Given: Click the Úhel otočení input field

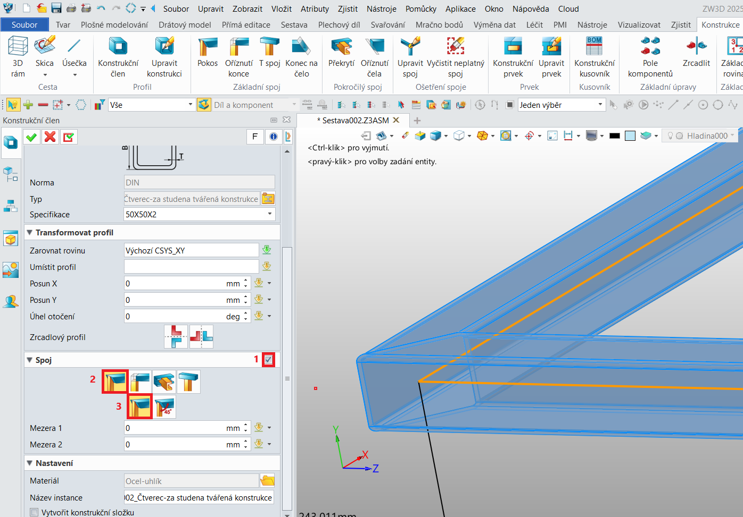Looking at the screenshot, I should tap(183, 316).
